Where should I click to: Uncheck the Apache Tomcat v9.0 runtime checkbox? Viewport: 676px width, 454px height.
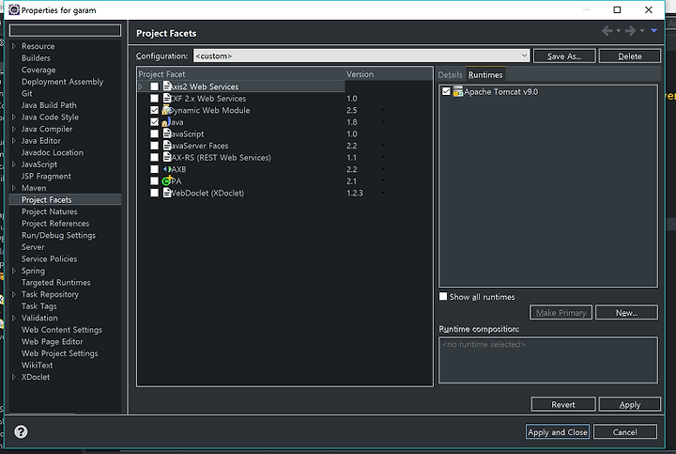[446, 91]
